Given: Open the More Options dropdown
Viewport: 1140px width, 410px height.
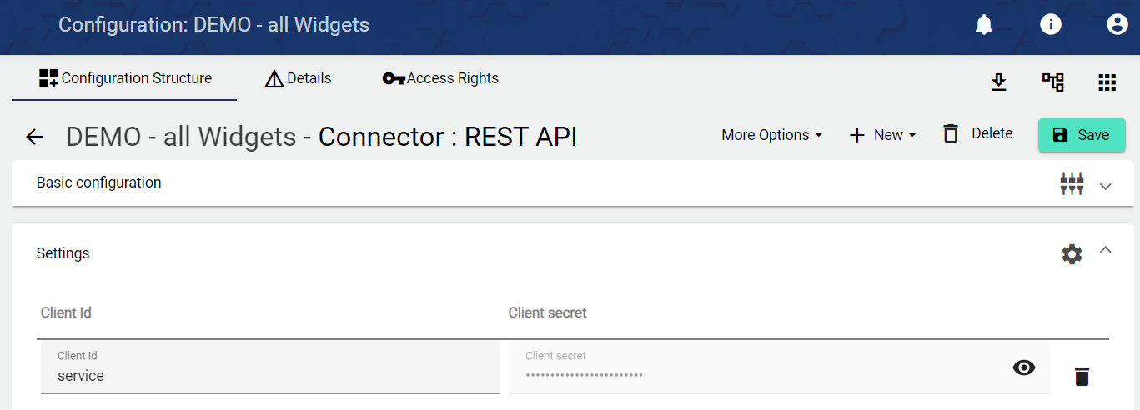Looking at the screenshot, I should pyautogui.click(x=771, y=135).
